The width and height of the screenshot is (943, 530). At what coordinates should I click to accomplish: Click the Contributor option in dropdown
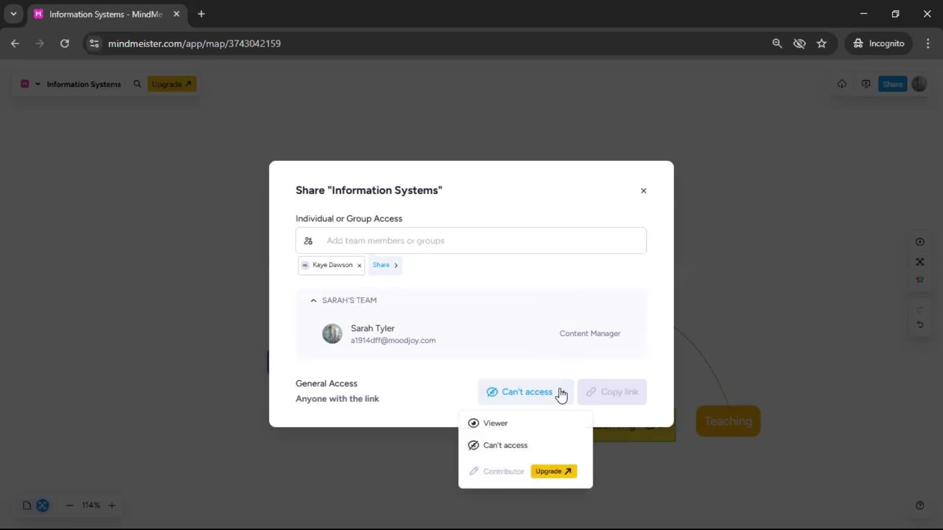coord(497,471)
